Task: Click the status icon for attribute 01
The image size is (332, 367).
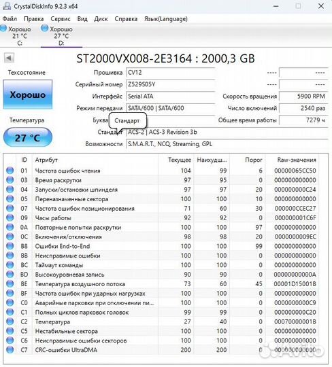Action: [10, 171]
